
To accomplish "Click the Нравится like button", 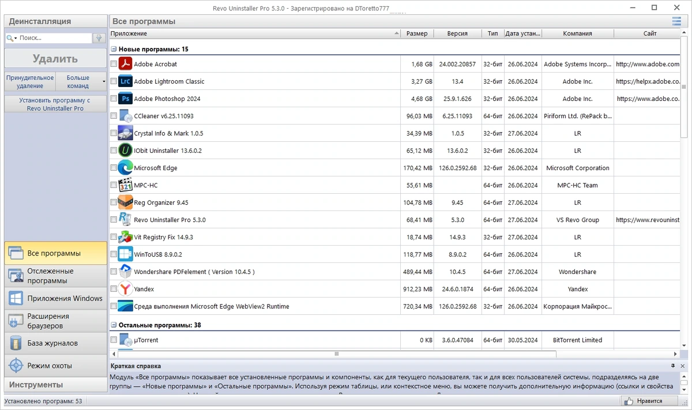I will pyautogui.click(x=649, y=401).
